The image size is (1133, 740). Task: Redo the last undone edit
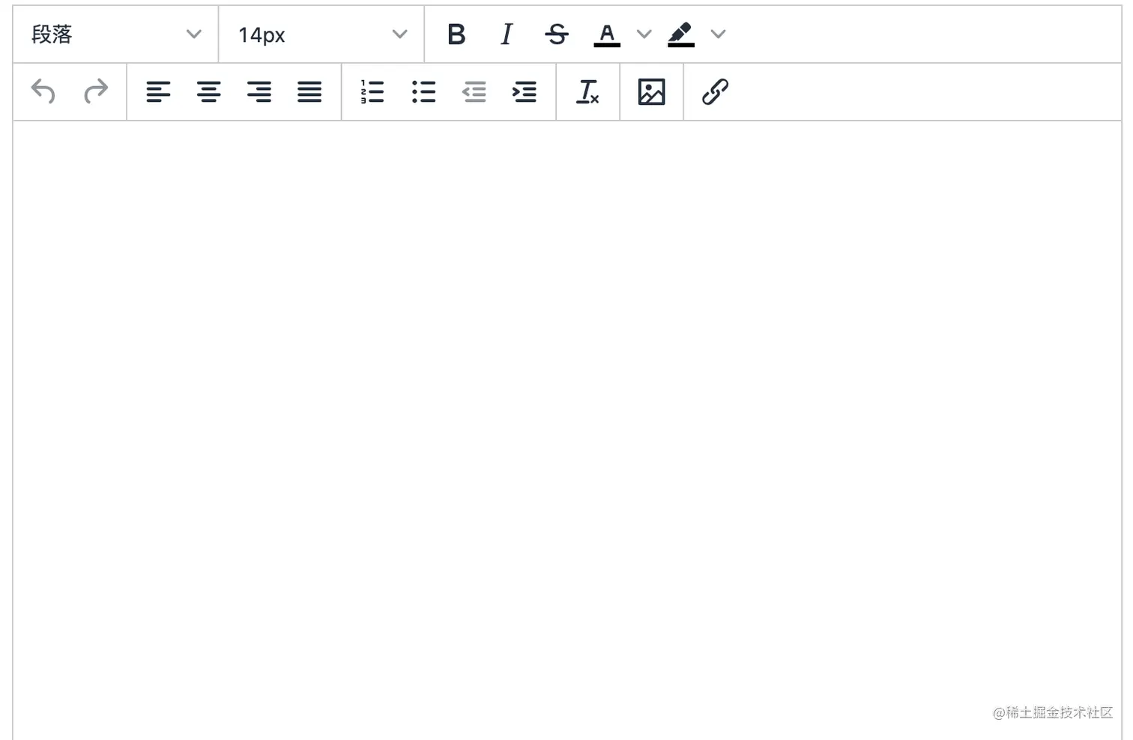tap(96, 92)
